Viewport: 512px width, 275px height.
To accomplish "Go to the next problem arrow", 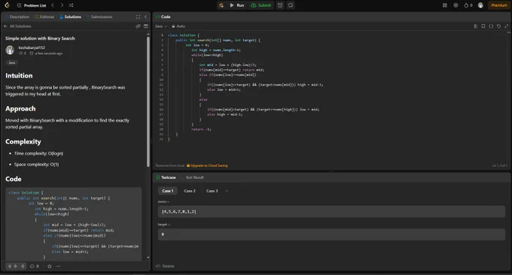I will 62,5.
